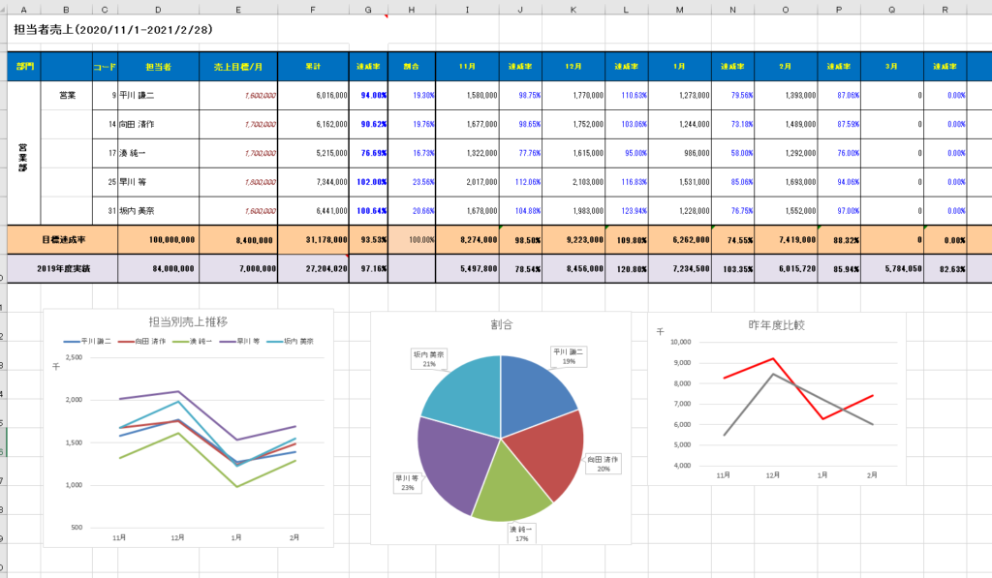Screen dimensions: 992x578
Task: Select the 担当別売上推移 chart title
Action: [188, 322]
